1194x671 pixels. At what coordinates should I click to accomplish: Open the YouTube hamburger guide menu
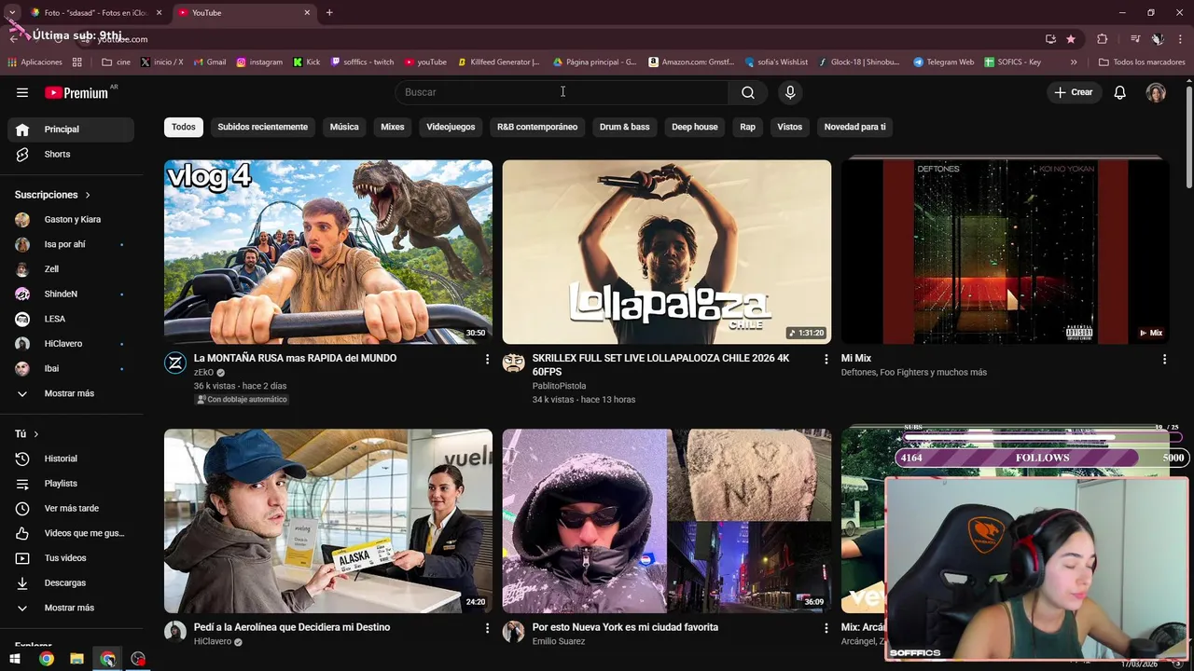tap(22, 92)
